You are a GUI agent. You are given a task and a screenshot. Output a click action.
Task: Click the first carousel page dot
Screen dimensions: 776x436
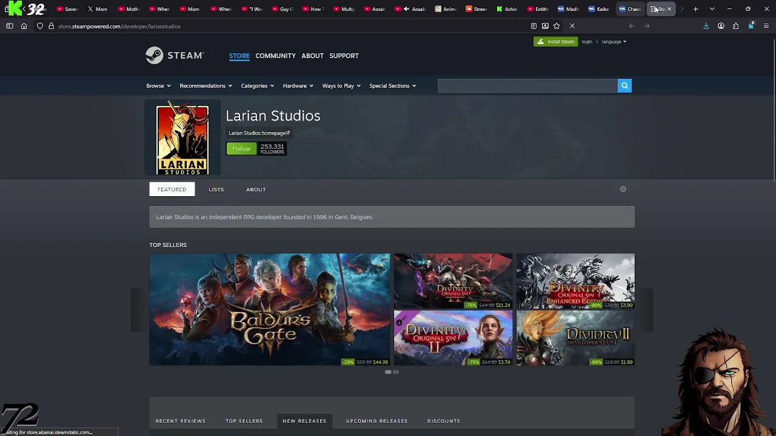pyautogui.click(x=388, y=372)
